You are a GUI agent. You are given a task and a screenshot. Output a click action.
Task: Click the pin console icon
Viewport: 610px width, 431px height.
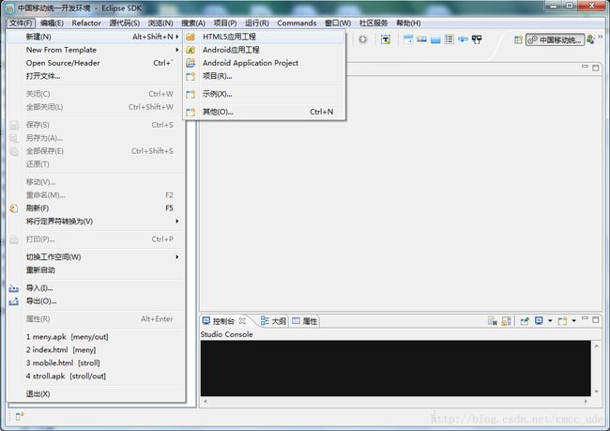525,321
